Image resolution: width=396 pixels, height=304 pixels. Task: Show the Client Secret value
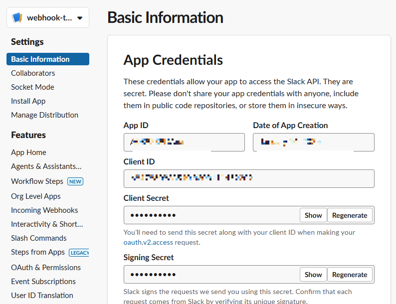313,215
